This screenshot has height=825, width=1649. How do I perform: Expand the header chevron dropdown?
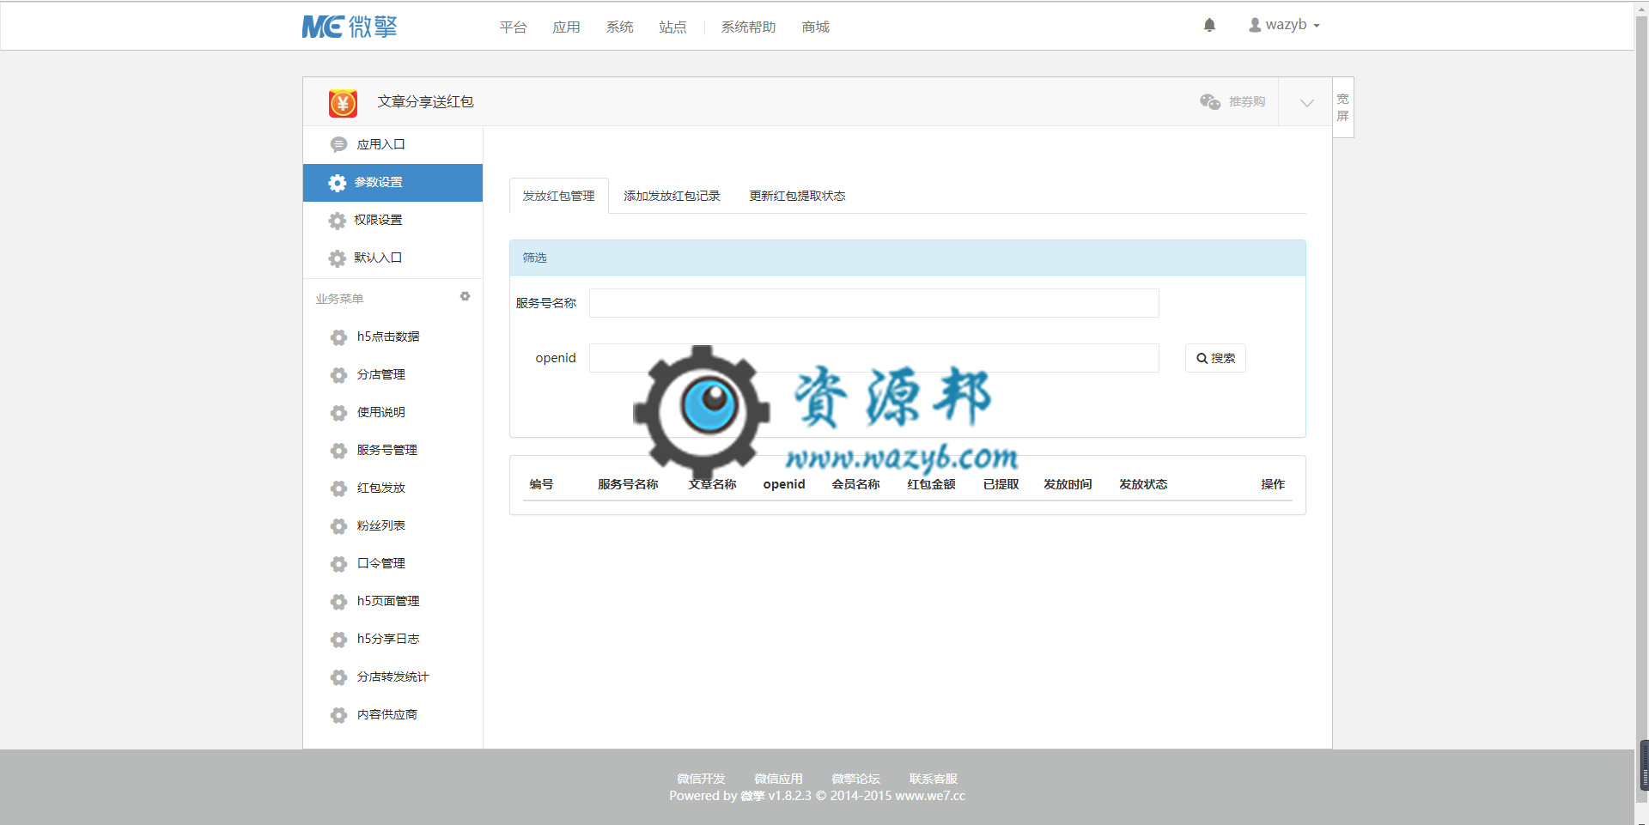point(1306,102)
